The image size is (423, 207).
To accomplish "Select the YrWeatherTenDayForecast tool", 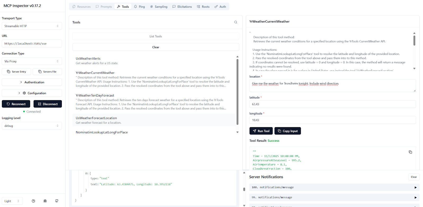I will point(154,102).
